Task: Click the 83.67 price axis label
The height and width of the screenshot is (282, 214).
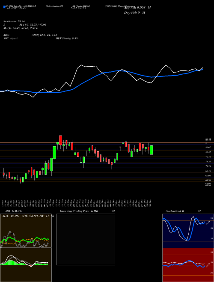Action: pos(208,148)
